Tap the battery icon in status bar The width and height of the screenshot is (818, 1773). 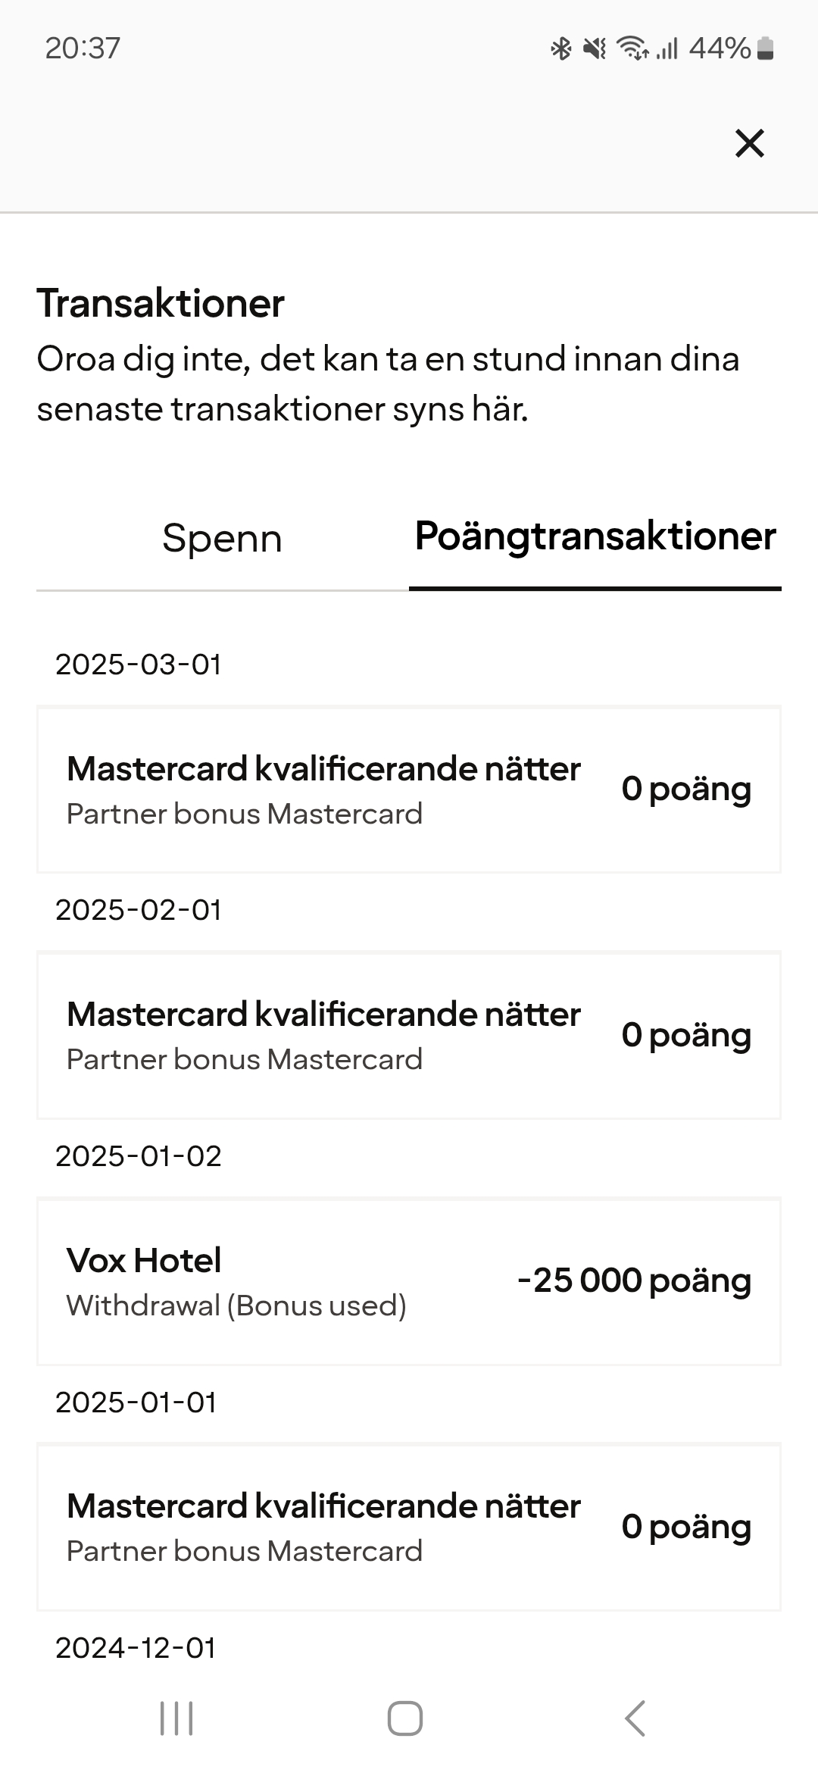pyautogui.click(x=765, y=49)
